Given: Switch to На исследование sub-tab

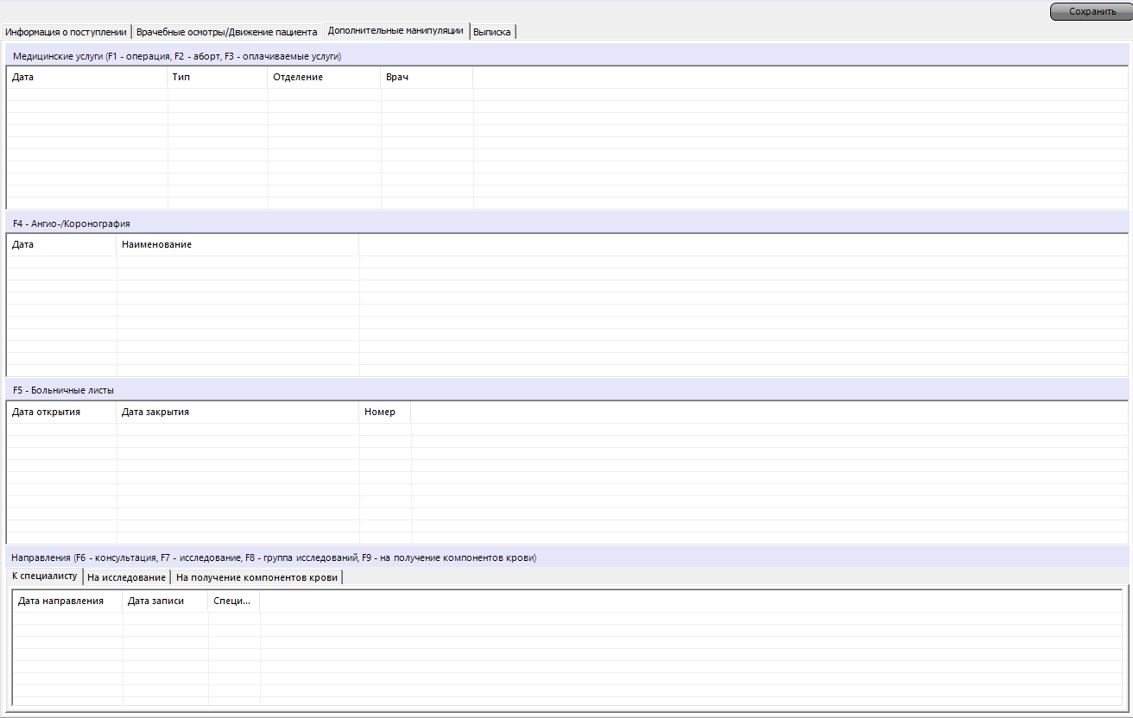Looking at the screenshot, I should (127, 577).
